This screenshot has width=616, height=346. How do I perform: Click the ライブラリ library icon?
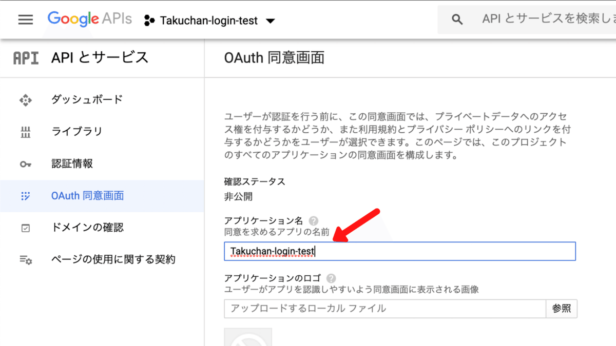[x=26, y=132]
